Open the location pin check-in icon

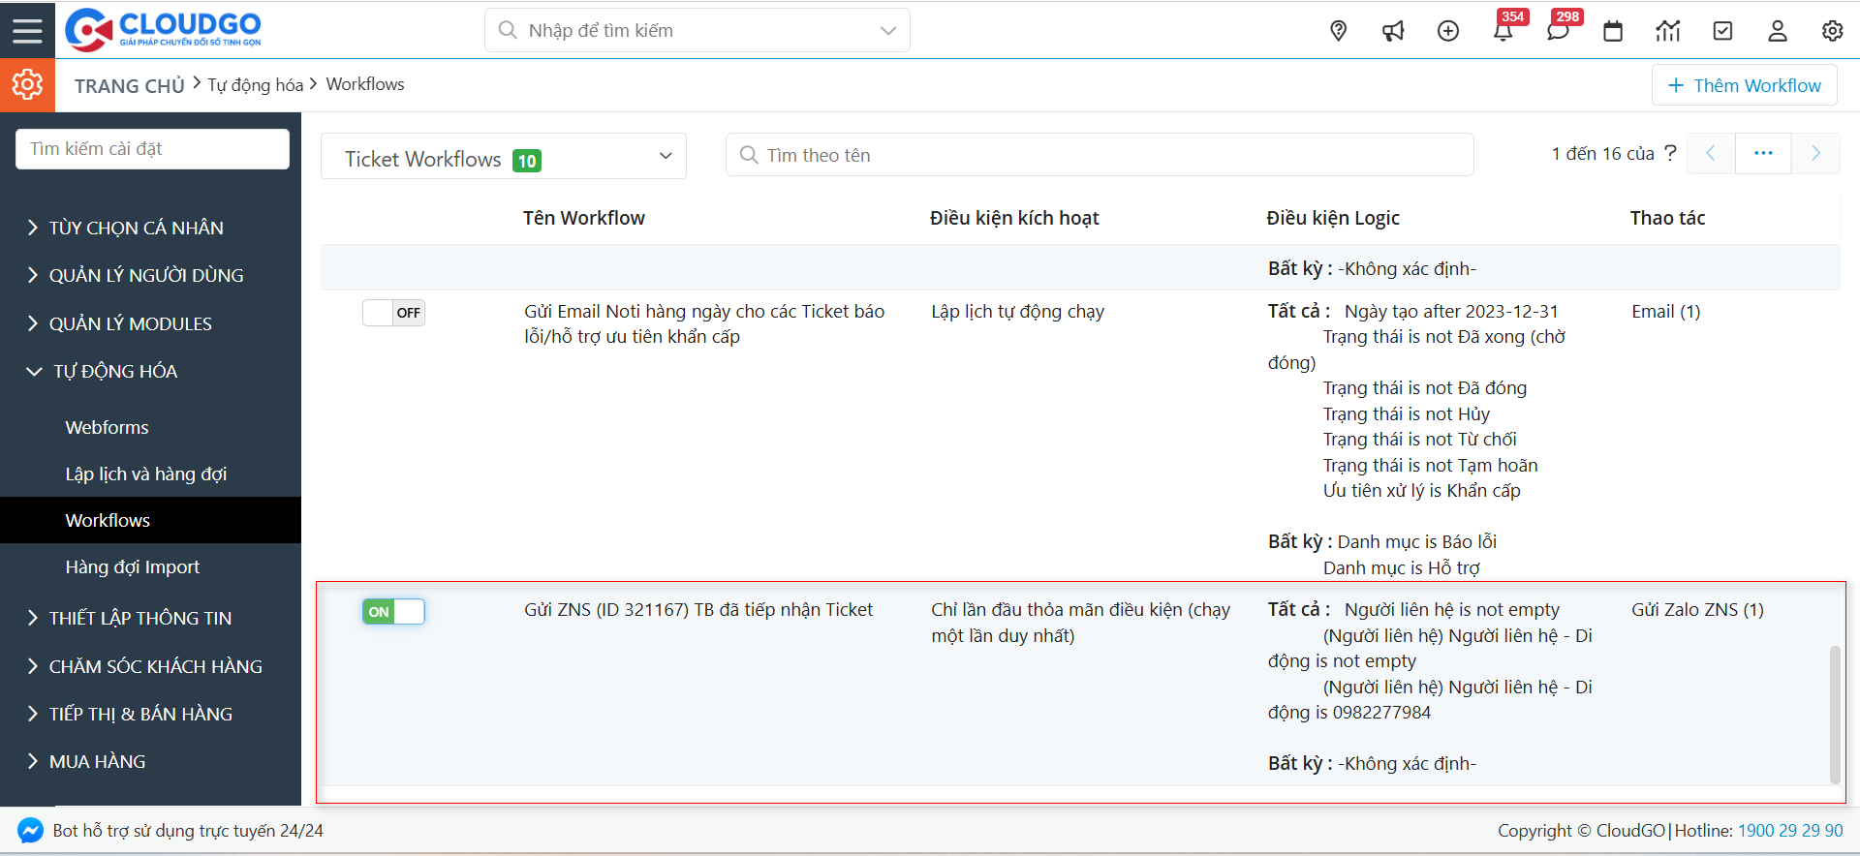1338,31
